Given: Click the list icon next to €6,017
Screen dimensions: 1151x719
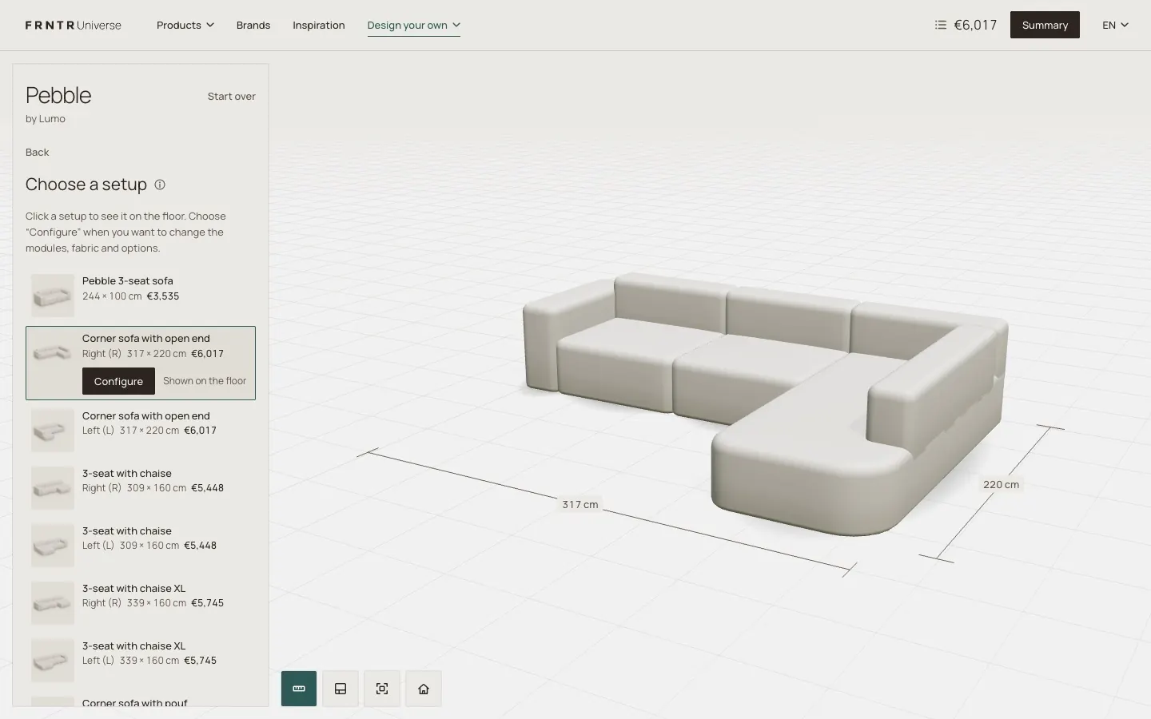Looking at the screenshot, I should (941, 25).
